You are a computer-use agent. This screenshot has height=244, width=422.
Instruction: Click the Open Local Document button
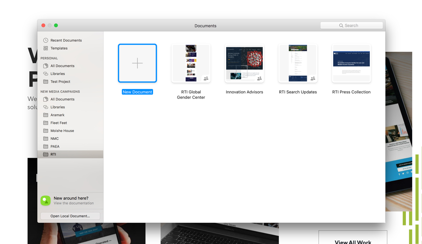coord(70,216)
